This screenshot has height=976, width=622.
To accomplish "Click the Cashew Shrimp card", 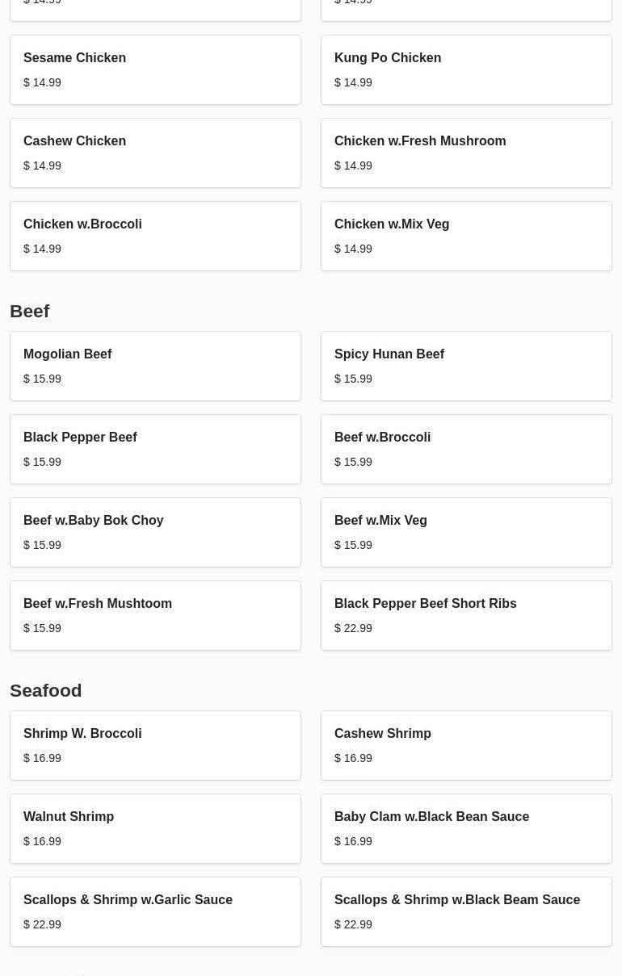I will click(466, 745).
